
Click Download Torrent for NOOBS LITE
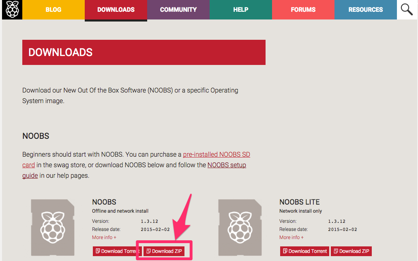(305, 251)
